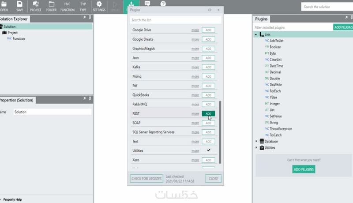
Task: Focus the Search the list field
Action: [175, 20]
